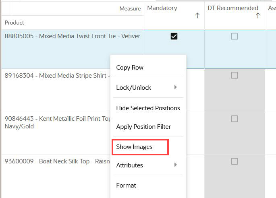The height and width of the screenshot is (198, 276).
Task: Select the Measure header label
Action: pos(130,8)
